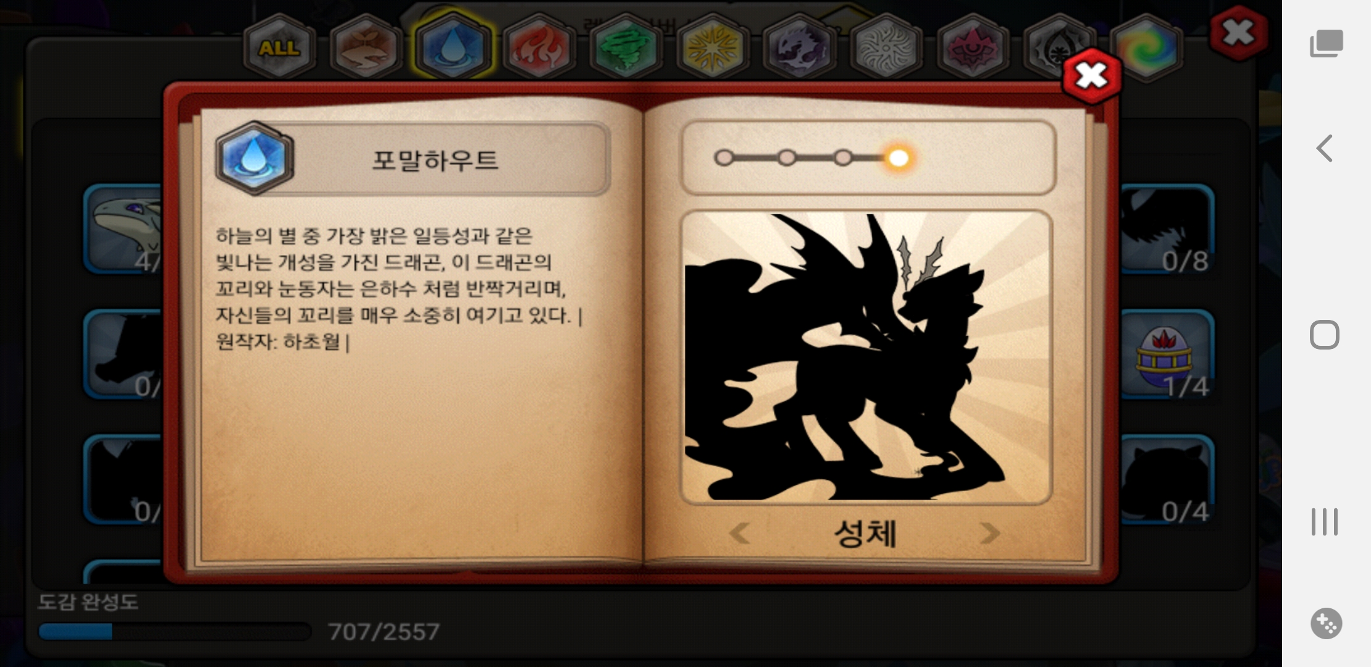Image resolution: width=1371 pixels, height=667 pixels.
Task: Select the fire element filter icon
Action: coord(539,47)
